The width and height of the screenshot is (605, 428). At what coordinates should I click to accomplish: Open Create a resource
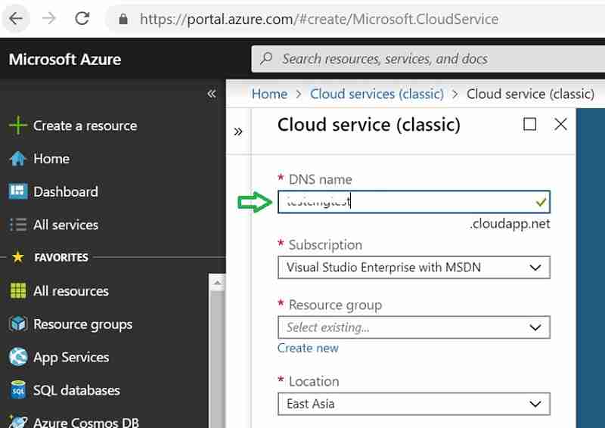85,126
